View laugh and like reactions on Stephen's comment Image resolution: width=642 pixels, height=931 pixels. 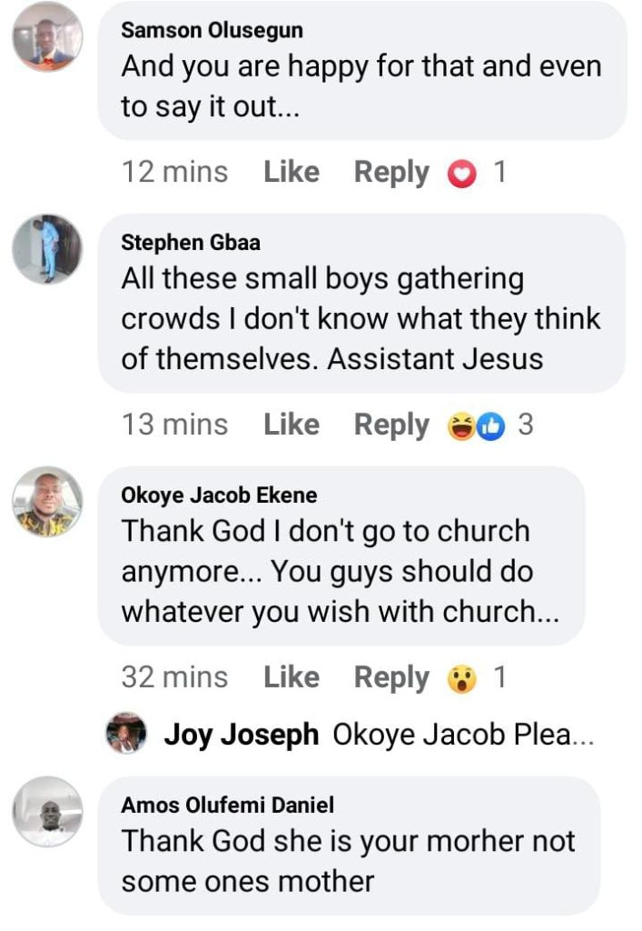(476, 425)
